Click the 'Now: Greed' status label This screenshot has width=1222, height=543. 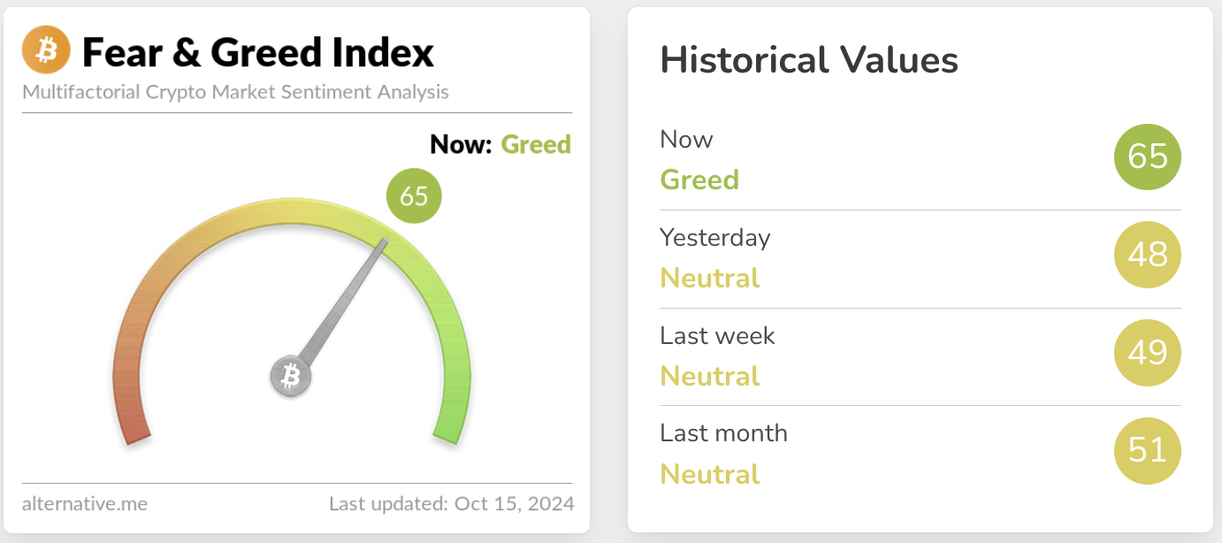click(500, 144)
